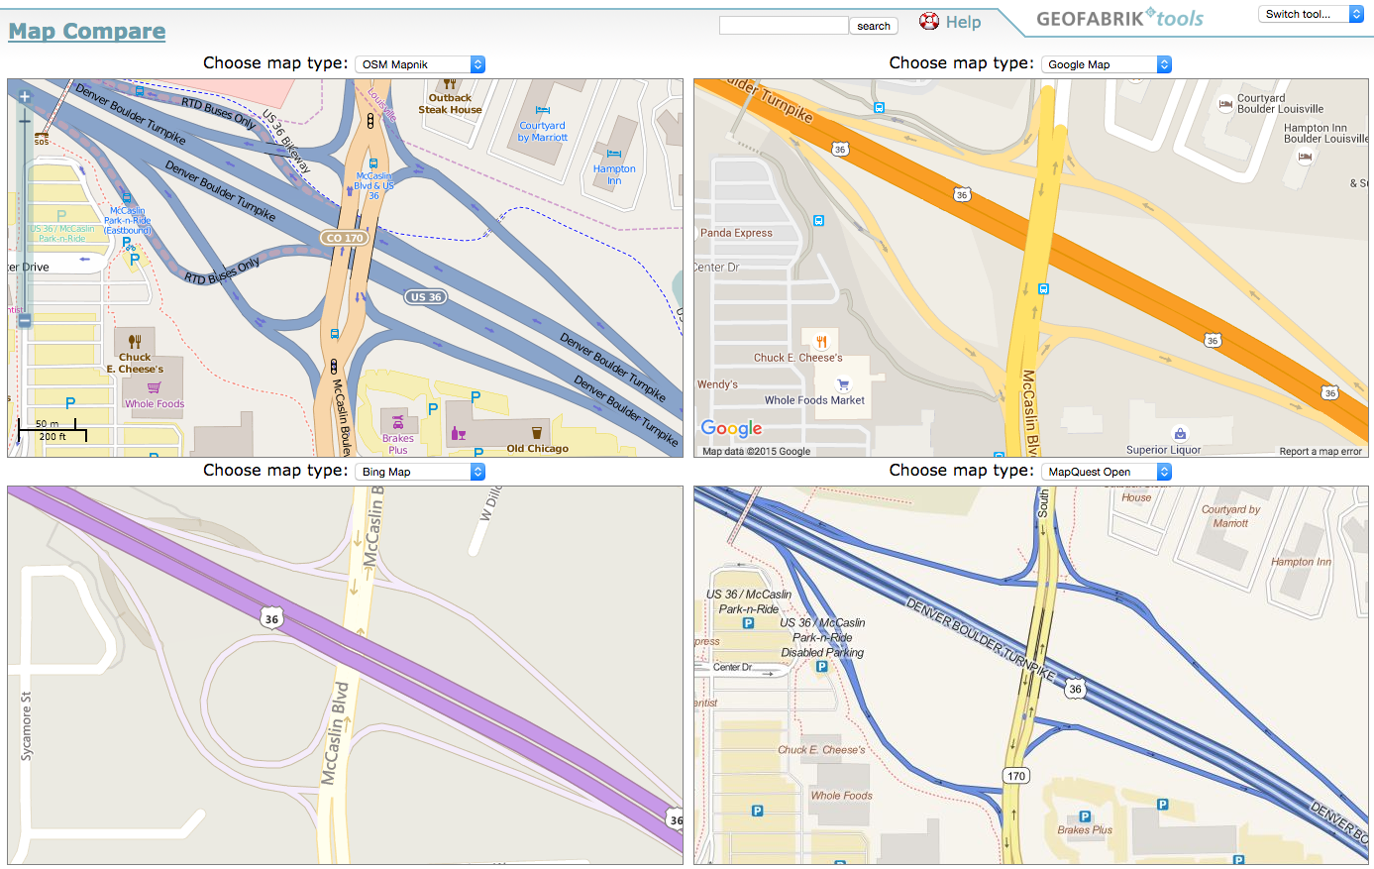The image size is (1374, 869).
Task: Click the Whole Foods Market cart icon in Google map
Action: click(x=843, y=384)
